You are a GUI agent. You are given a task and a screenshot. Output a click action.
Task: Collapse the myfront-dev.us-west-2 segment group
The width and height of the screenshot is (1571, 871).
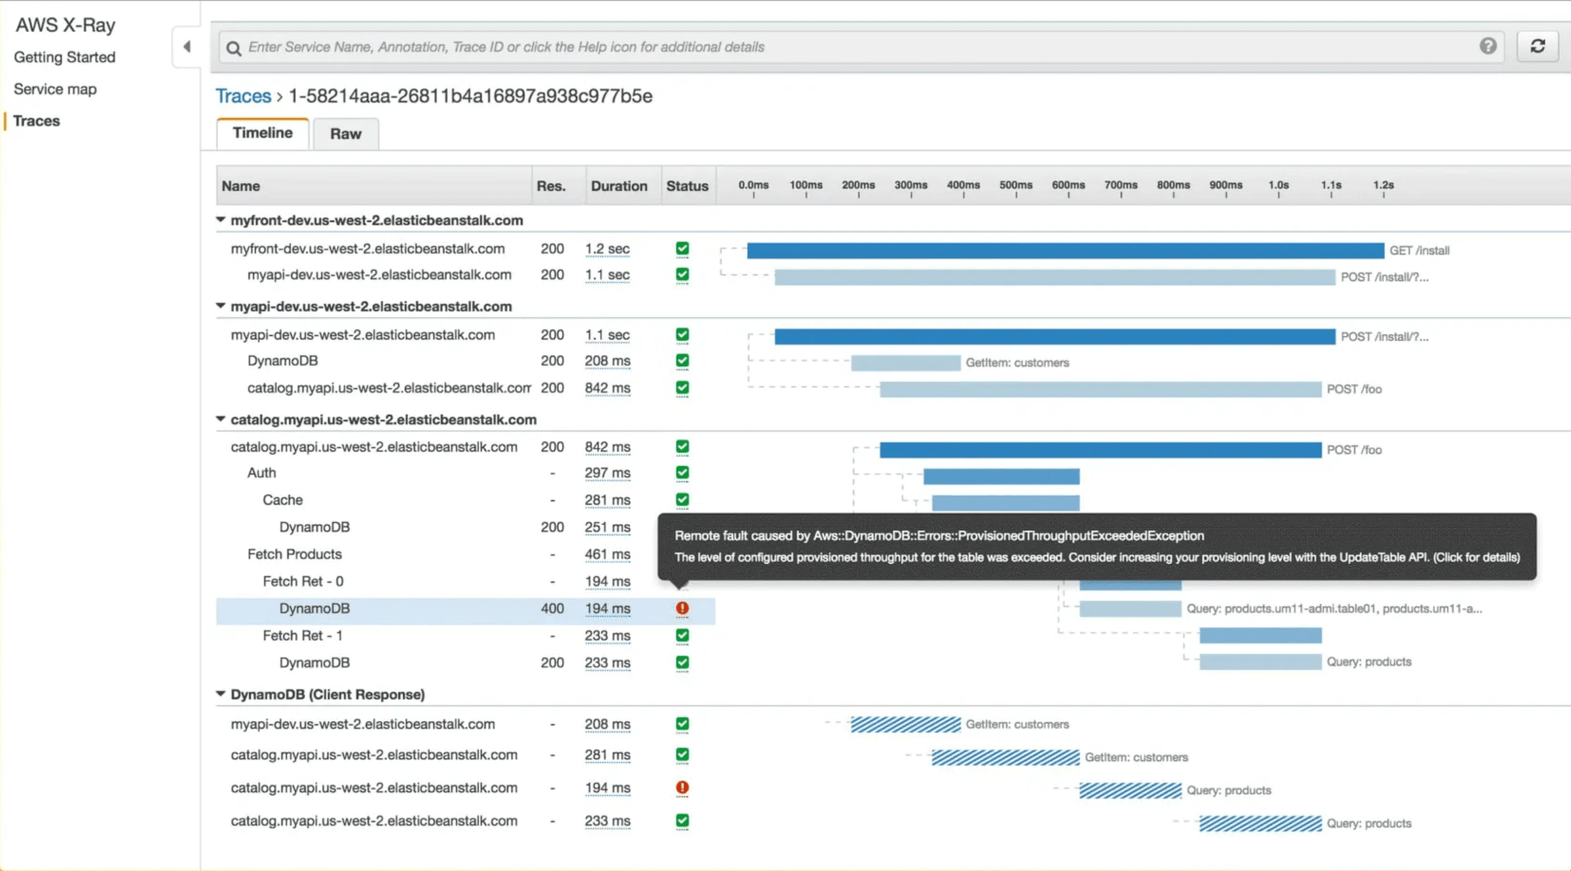coord(220,220)
